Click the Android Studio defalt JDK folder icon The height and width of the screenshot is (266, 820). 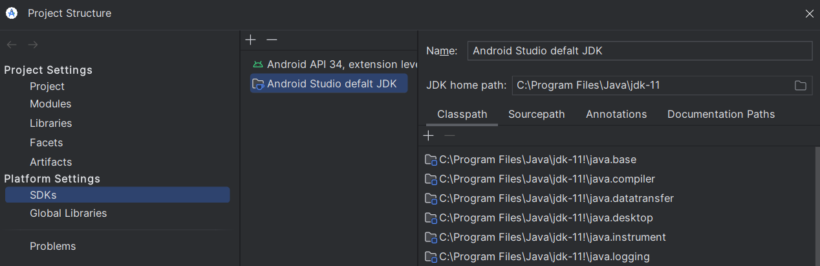(258, 83)
